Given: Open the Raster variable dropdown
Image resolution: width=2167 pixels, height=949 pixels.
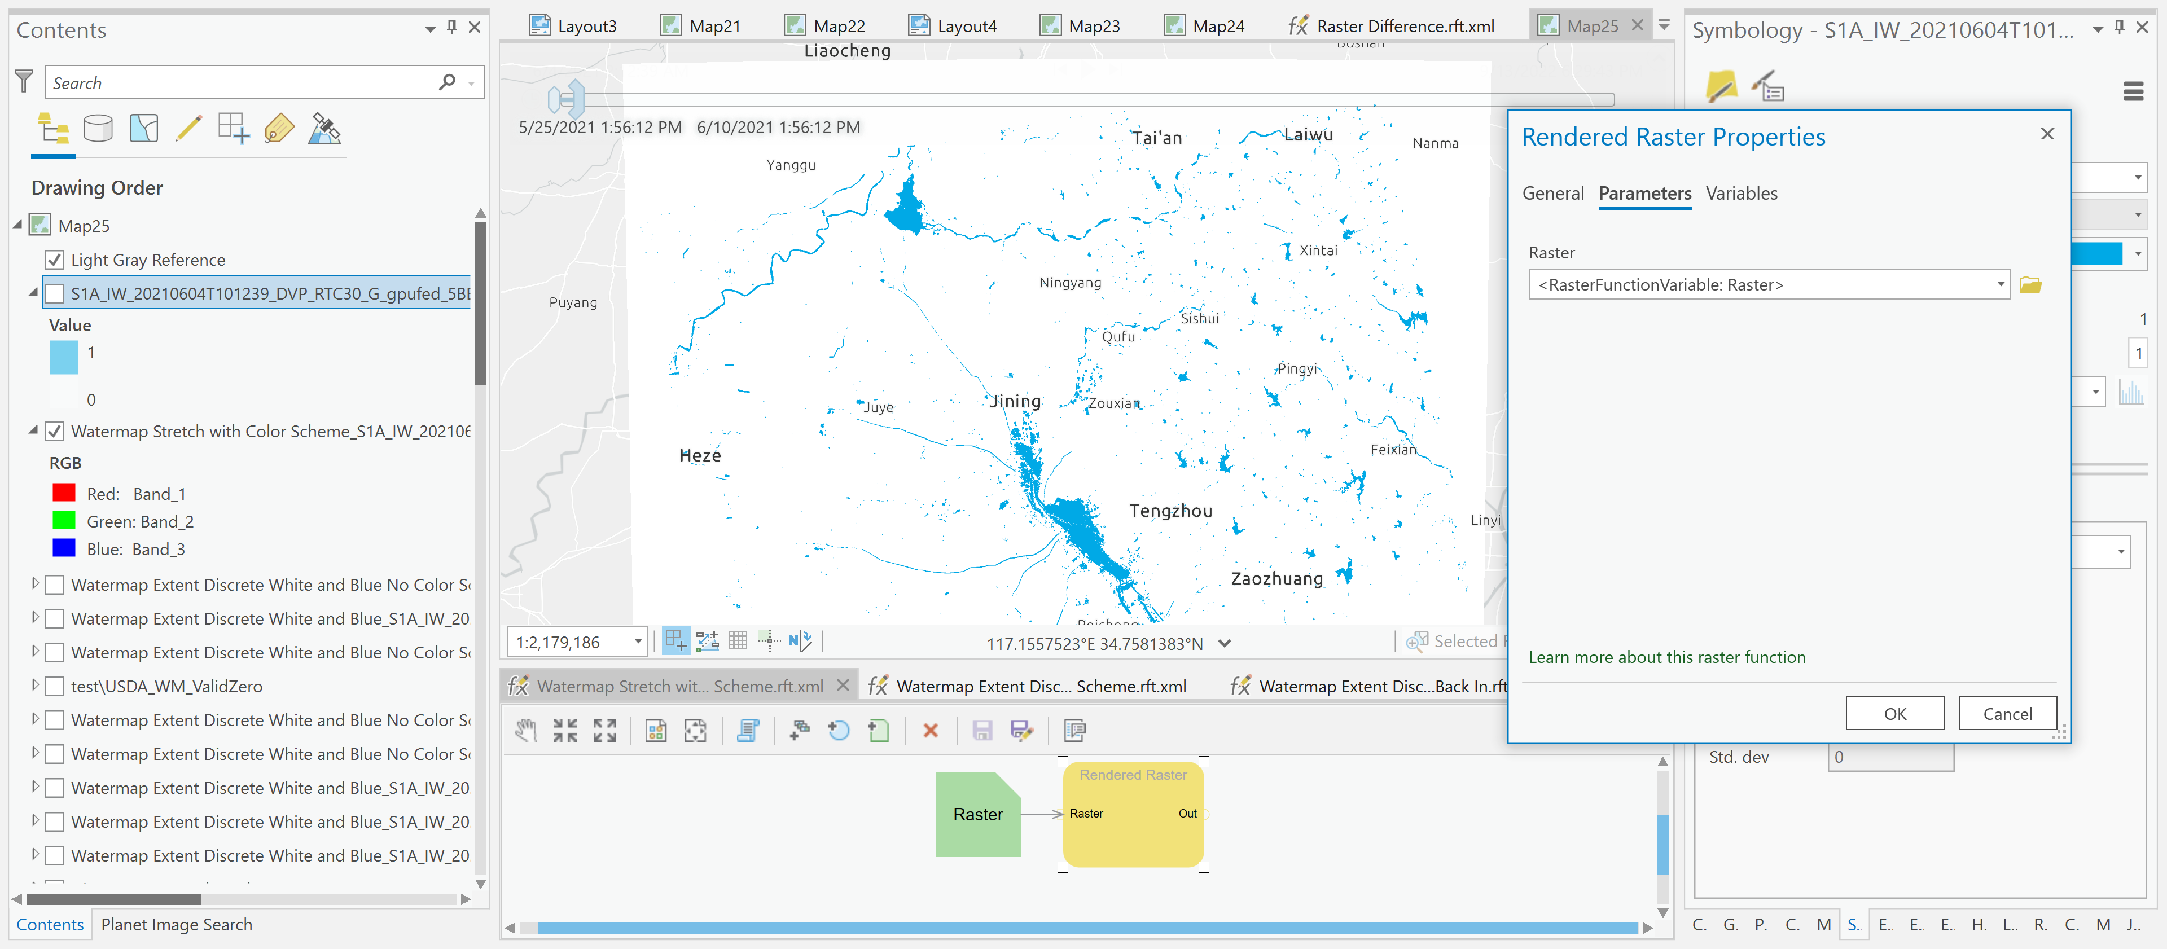Looking at the screenshot, I should click(x=1999, y=285).
